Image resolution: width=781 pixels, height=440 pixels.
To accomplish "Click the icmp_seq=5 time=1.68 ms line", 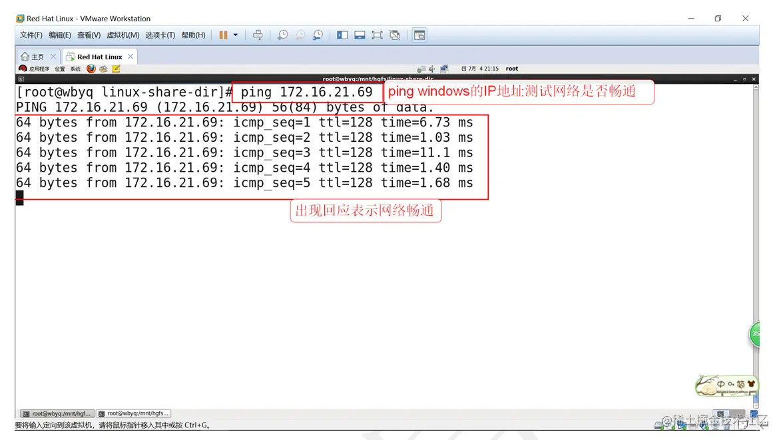I will pos(244,182).
